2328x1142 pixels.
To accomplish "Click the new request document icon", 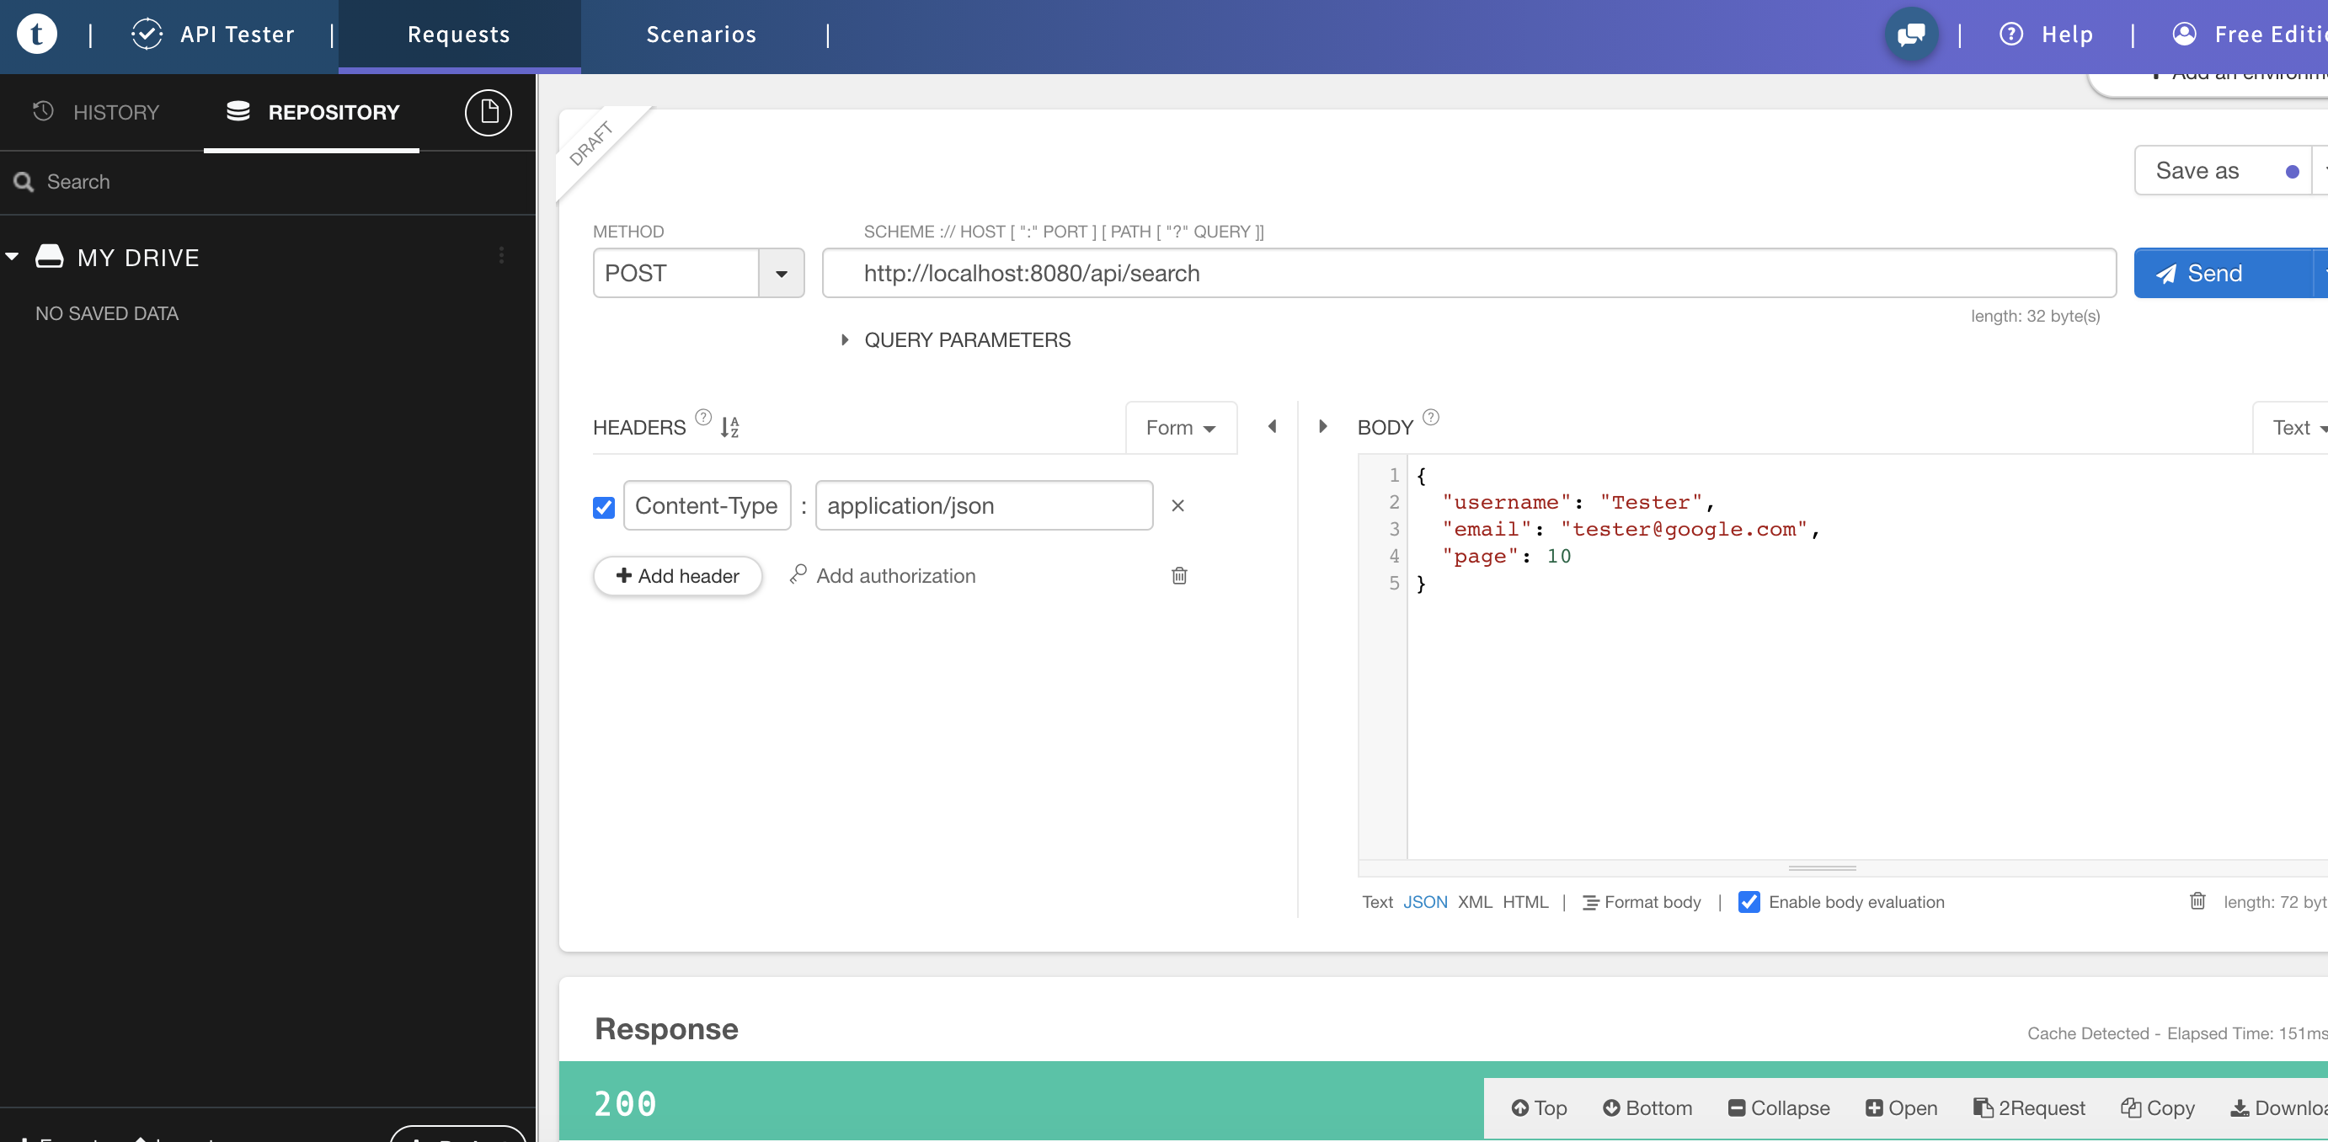I will click(x=488, y=112).
